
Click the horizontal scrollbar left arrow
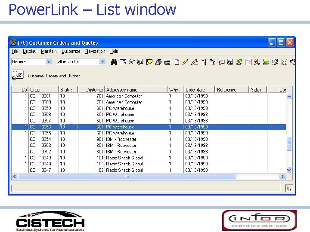(x=15, y=177)
